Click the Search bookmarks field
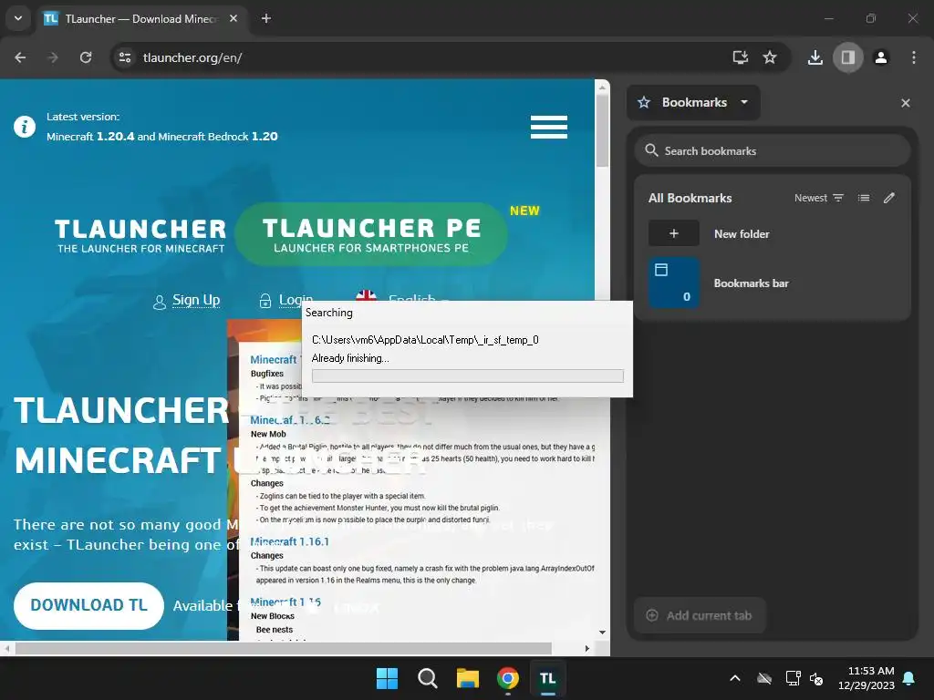 click(772, 150)
